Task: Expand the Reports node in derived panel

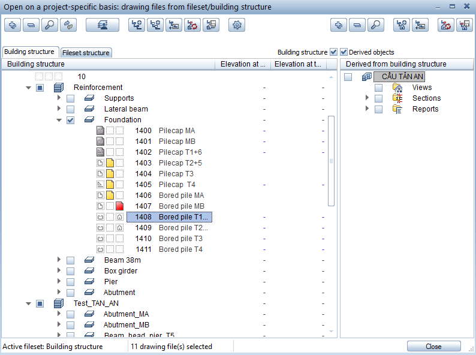Action: pos(367,109)
